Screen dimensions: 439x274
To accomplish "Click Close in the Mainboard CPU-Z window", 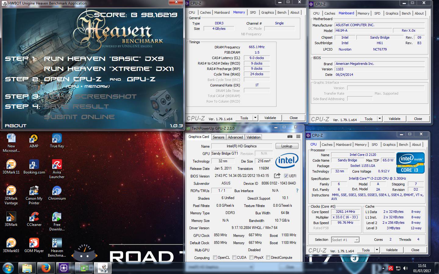I will pos(418,119).
